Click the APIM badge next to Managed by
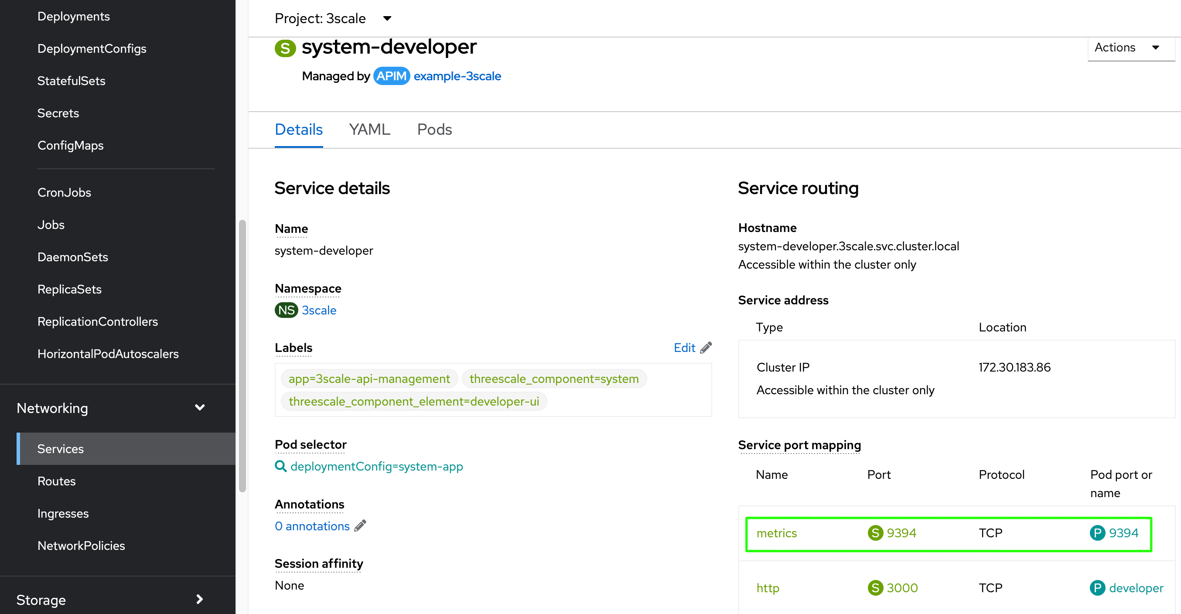The image size is (1181, 614). point(391,76)
